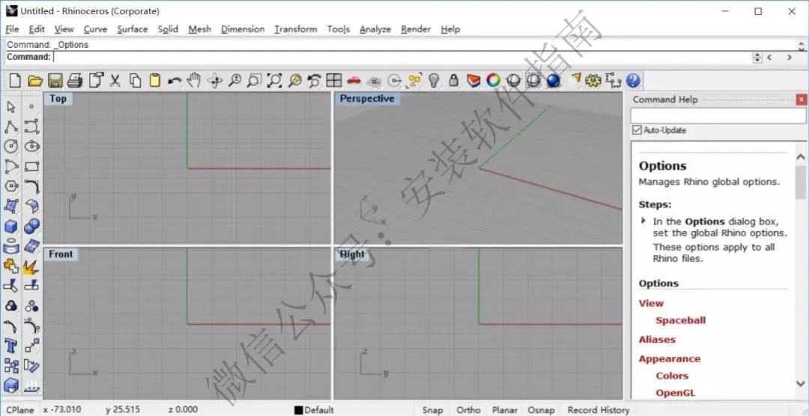
Task: Click the Join puzzle-piece icon
Action: (10, 266)
